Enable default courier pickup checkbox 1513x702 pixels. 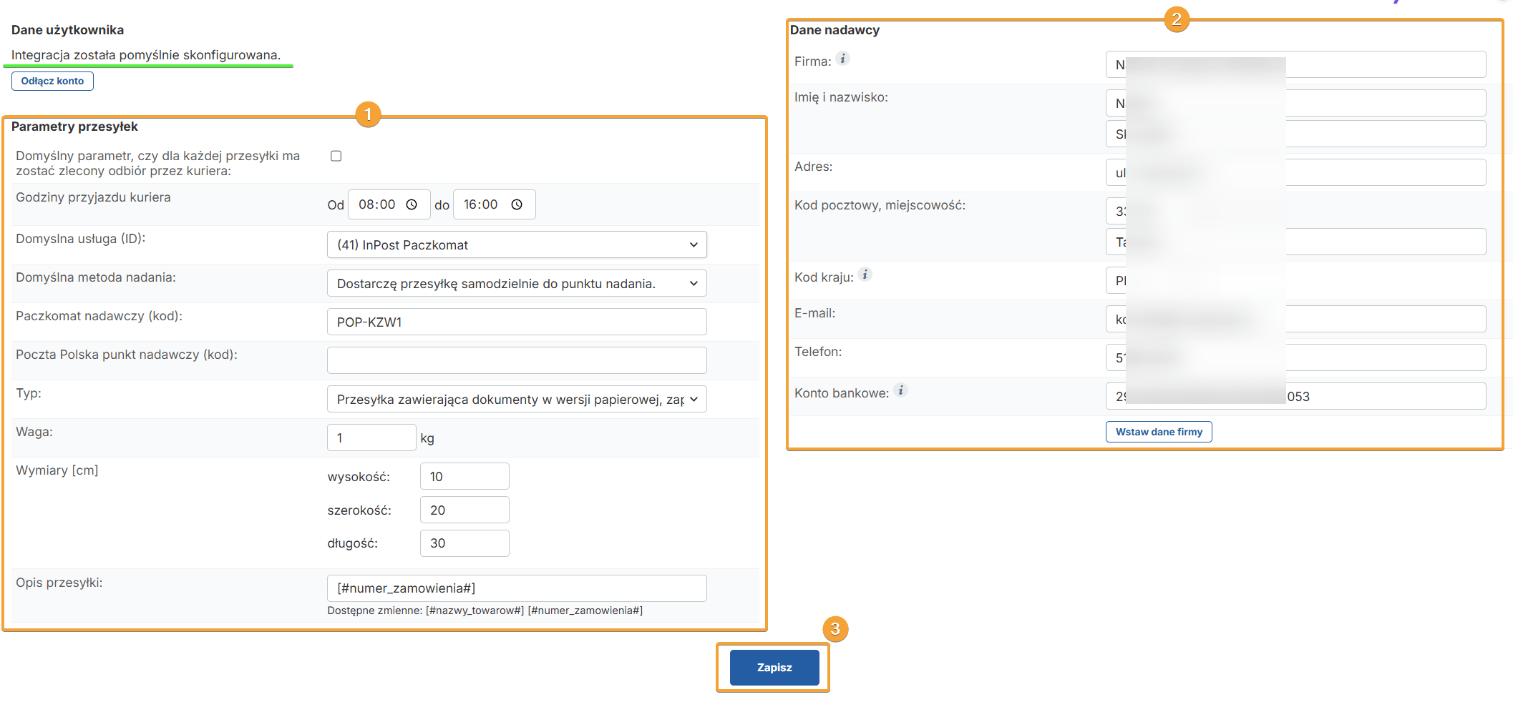tap(336, 157)
